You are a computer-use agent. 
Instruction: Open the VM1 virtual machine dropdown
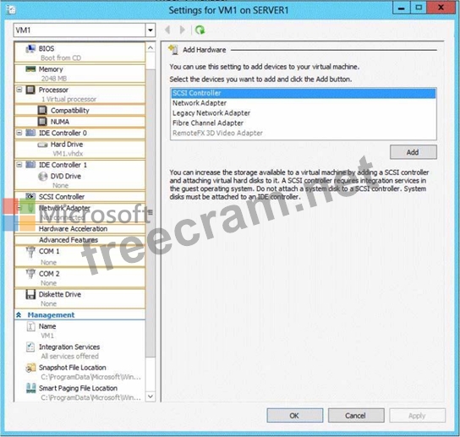pos(151,30)
